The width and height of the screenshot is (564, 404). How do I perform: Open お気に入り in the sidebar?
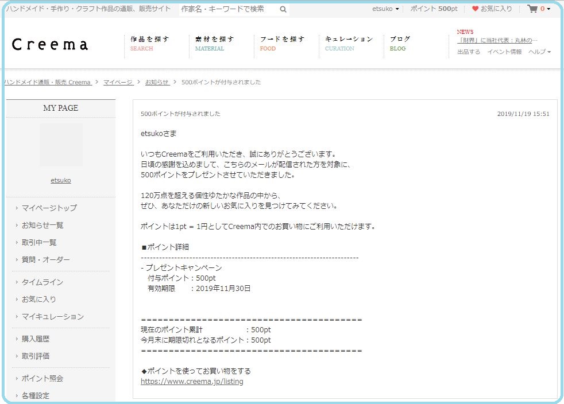point(39,299)
